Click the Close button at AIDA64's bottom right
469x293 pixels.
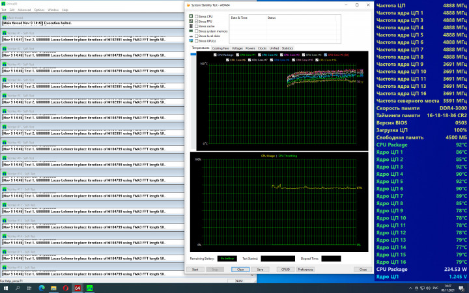(x=363, y=270)
